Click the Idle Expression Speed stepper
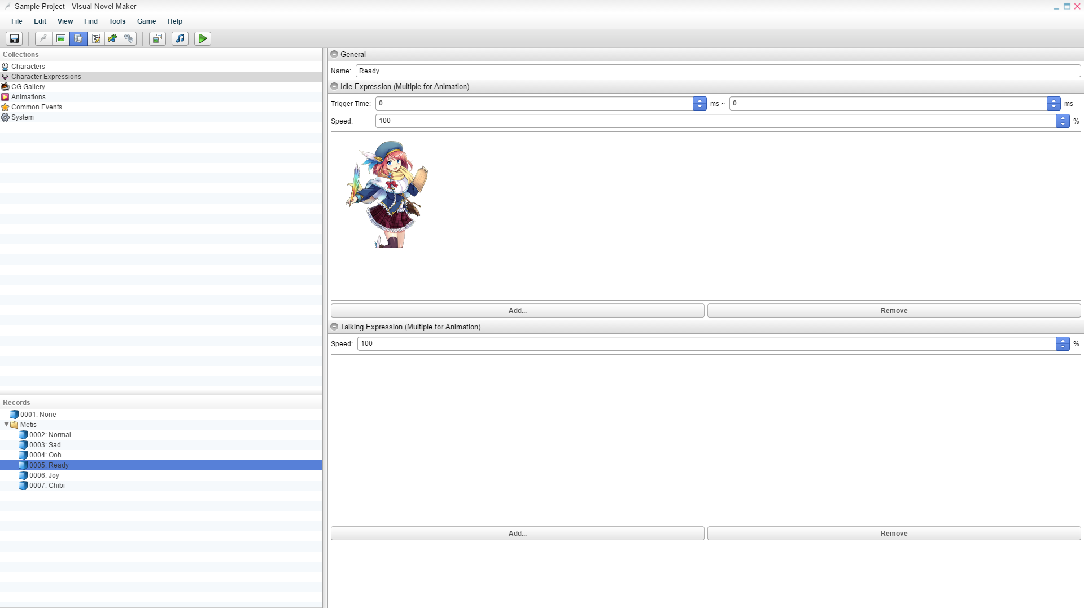Viewport: 1084px width, 608px height. point(1063,121)
